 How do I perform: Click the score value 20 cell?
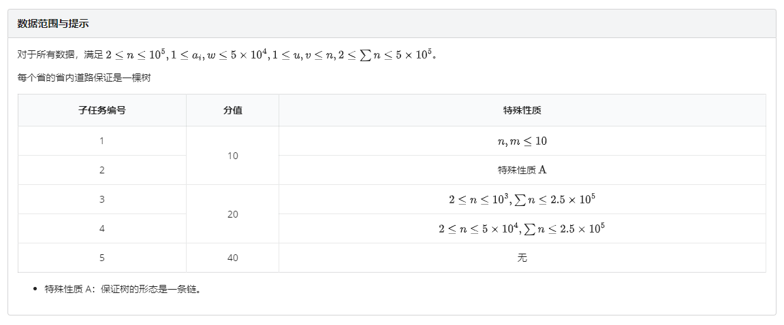point(232,214)
